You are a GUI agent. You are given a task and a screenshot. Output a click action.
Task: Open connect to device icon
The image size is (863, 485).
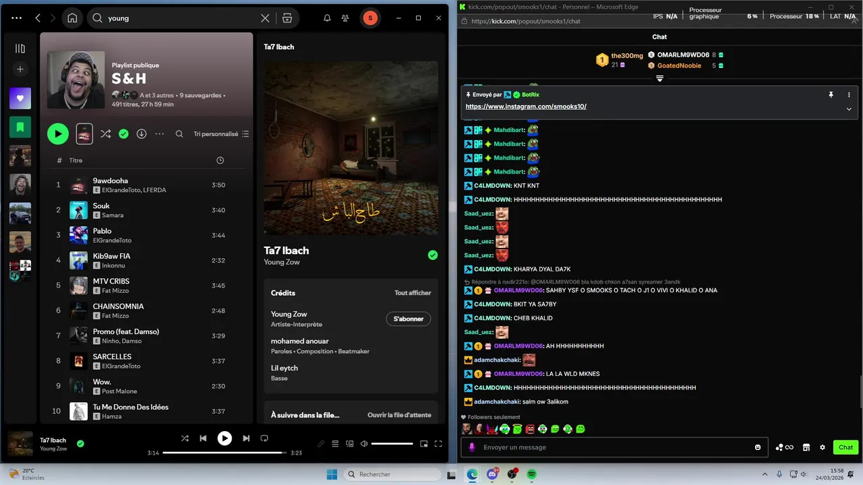[349, 444]
